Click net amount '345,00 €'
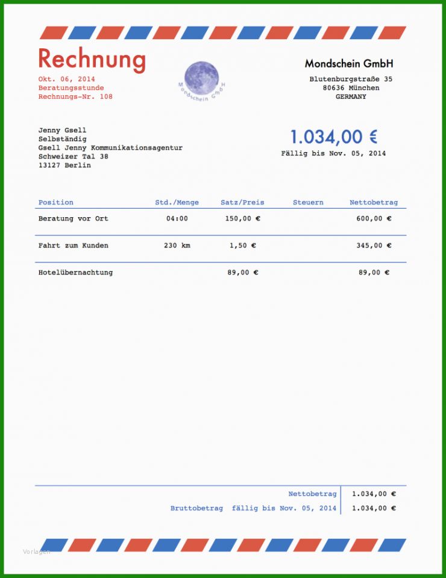Image resolution: width=446 pixels, height=578 pixels. point(374,246)
